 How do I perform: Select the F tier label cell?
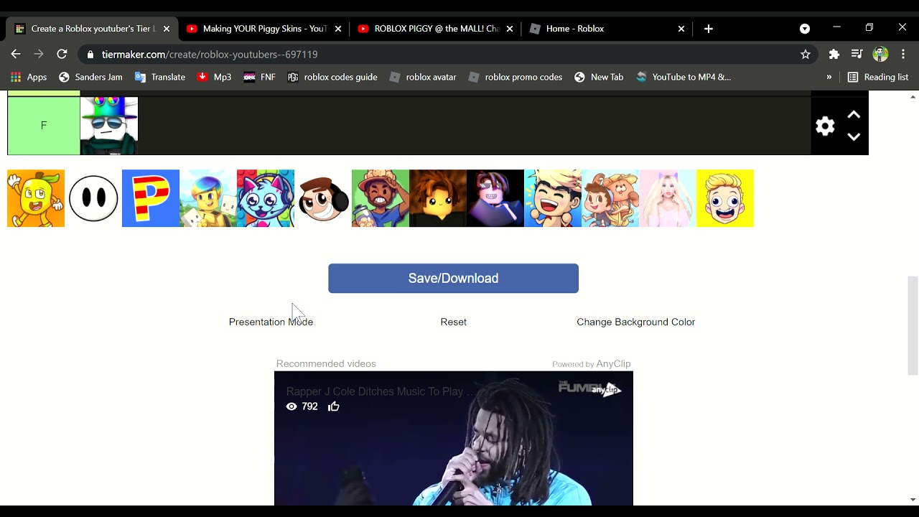[44, 126]
